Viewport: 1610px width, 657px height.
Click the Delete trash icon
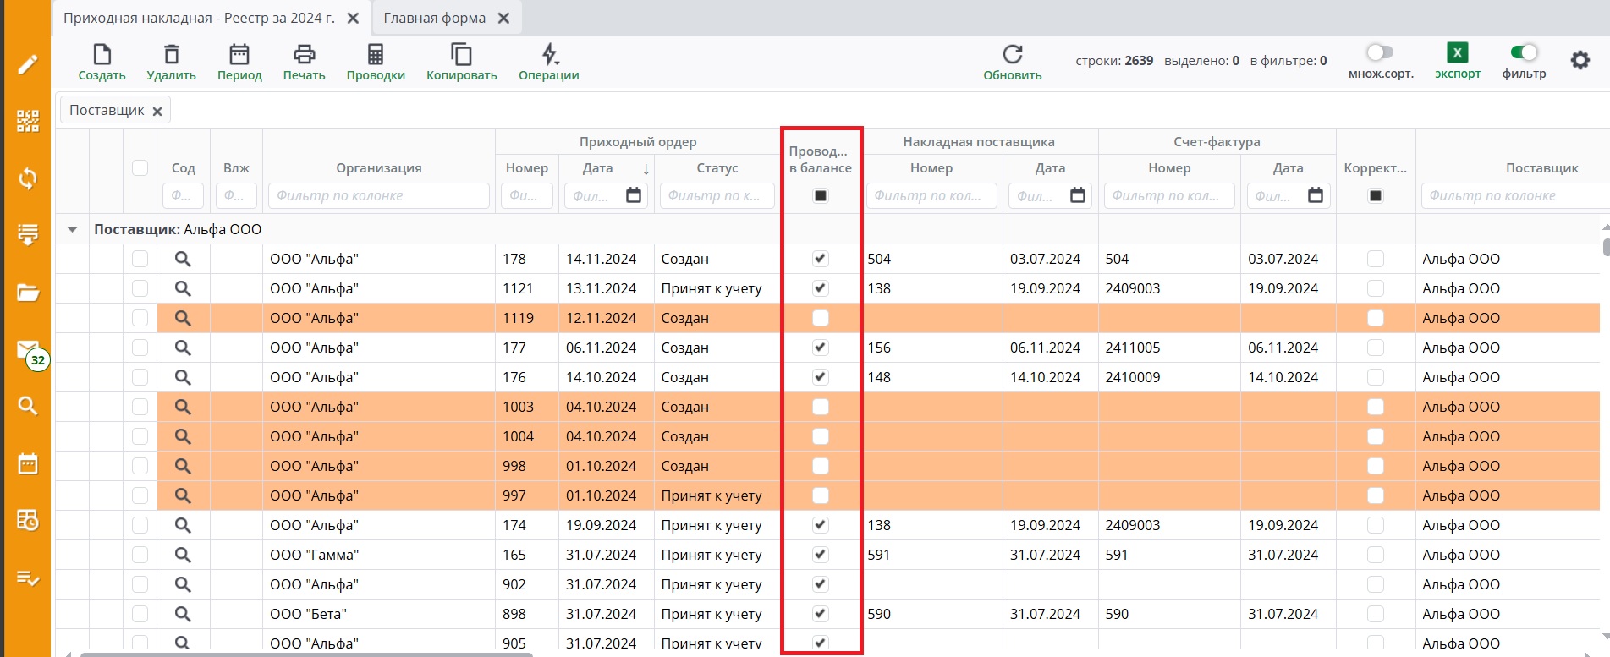[x=171, y=56]
